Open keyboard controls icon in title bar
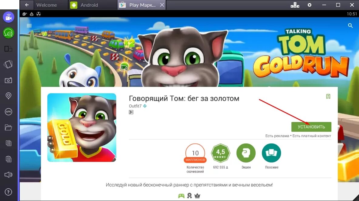This screenshot has height=201, width=359. pyautogui.click(x=295, y=5)
